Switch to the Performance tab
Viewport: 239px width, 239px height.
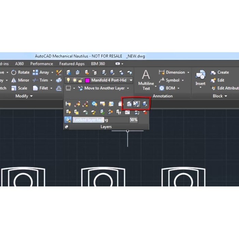[x=41, y=64]
